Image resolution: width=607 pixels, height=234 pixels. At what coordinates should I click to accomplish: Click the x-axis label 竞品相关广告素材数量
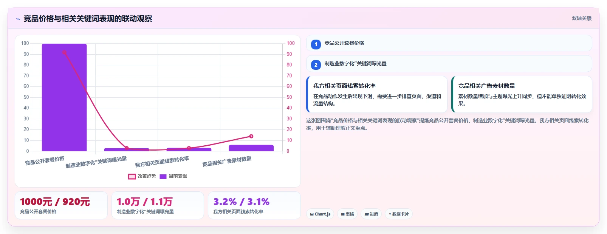pyautogui.click(x=227, y=162)
